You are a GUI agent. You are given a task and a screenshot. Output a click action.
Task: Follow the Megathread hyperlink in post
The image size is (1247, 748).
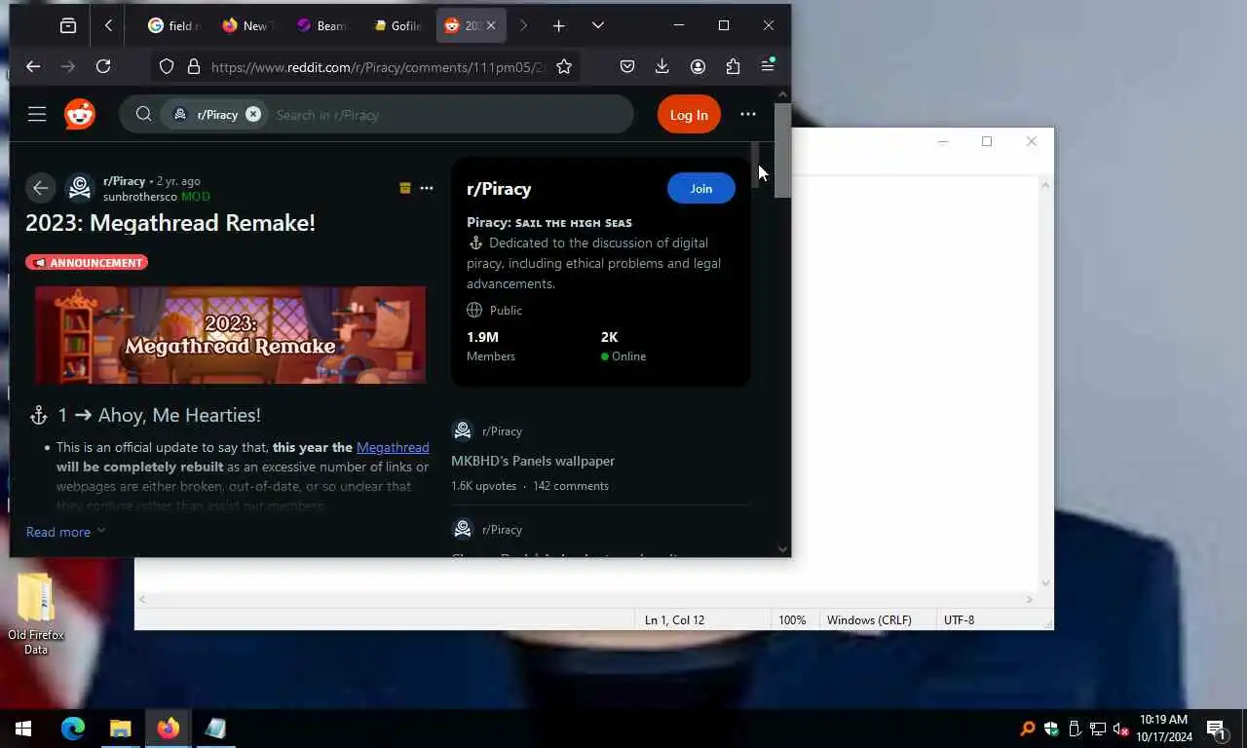click(x=393, y=447)
